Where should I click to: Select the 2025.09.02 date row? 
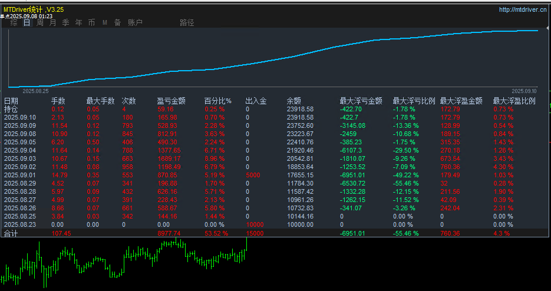tap(19, 167)
